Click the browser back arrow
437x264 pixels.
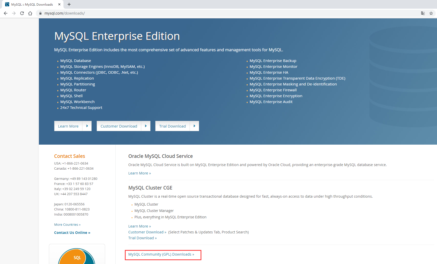coord(6,13)
